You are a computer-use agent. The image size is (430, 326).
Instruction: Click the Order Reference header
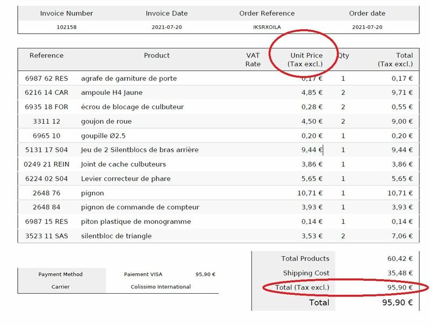(x=267, y=13)
